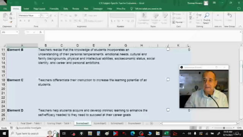Expand the Clipboard dialog launcher
This screenshot has height=137, width=243.
[x=16, y=26]
